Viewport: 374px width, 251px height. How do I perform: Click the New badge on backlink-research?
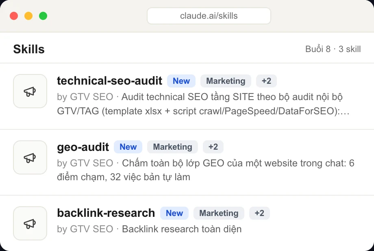(x=174, y=213)
